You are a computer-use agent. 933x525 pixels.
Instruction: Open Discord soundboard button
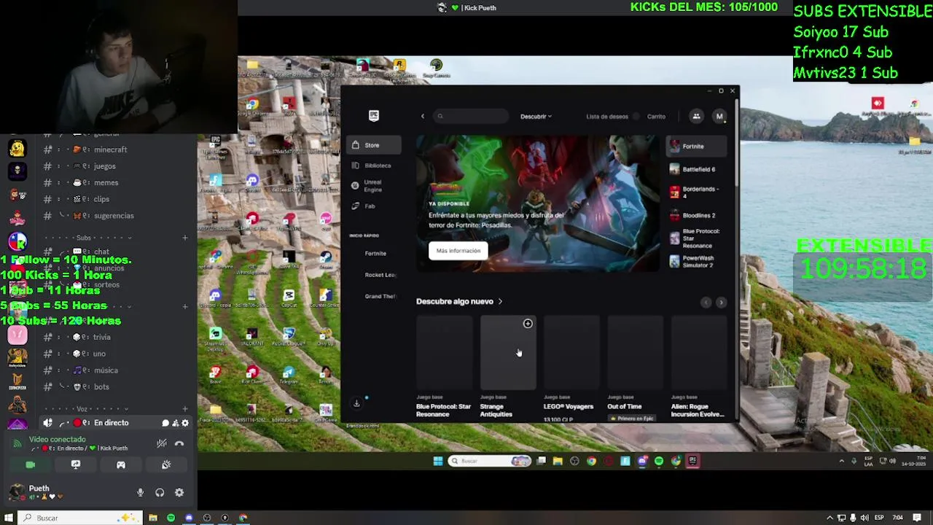click(x=166, y=464)
